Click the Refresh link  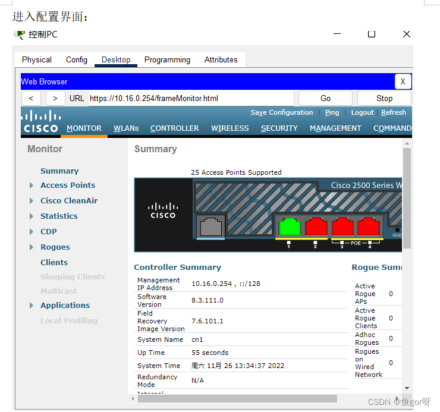coord(394,112)
